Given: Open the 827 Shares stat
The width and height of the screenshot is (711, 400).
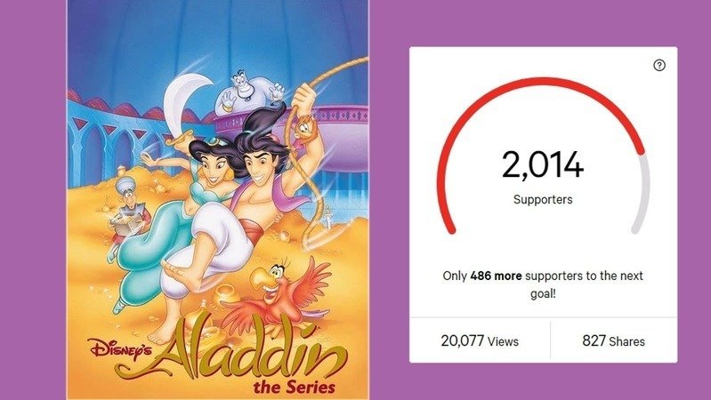Looking at the screenshot, I should click(x=613, y=340).
